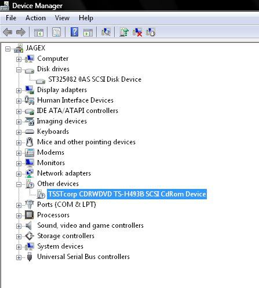Image resolution: width=259 pixels, height=288 pixels.
Task: Click the Processors chip icon
Action: tap(30, 215)
